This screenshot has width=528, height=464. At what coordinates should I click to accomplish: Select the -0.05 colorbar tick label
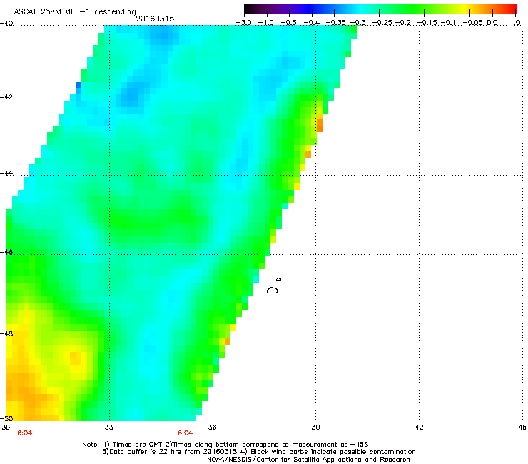473,23
